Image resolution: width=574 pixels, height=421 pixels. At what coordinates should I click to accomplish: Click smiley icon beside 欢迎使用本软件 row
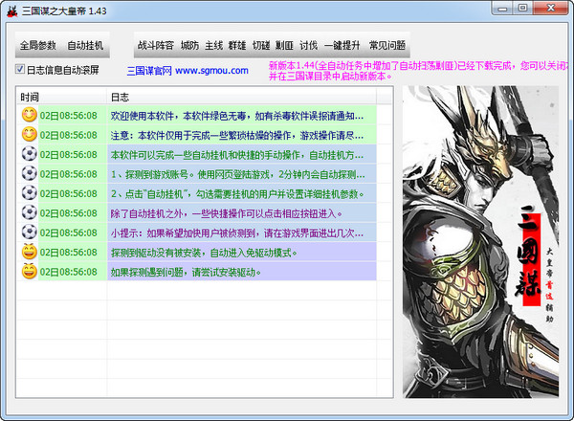pyautogui.click(x=29, y=115)
